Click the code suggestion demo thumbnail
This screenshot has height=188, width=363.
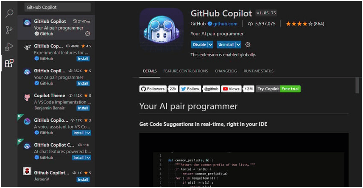pos(244,160)
